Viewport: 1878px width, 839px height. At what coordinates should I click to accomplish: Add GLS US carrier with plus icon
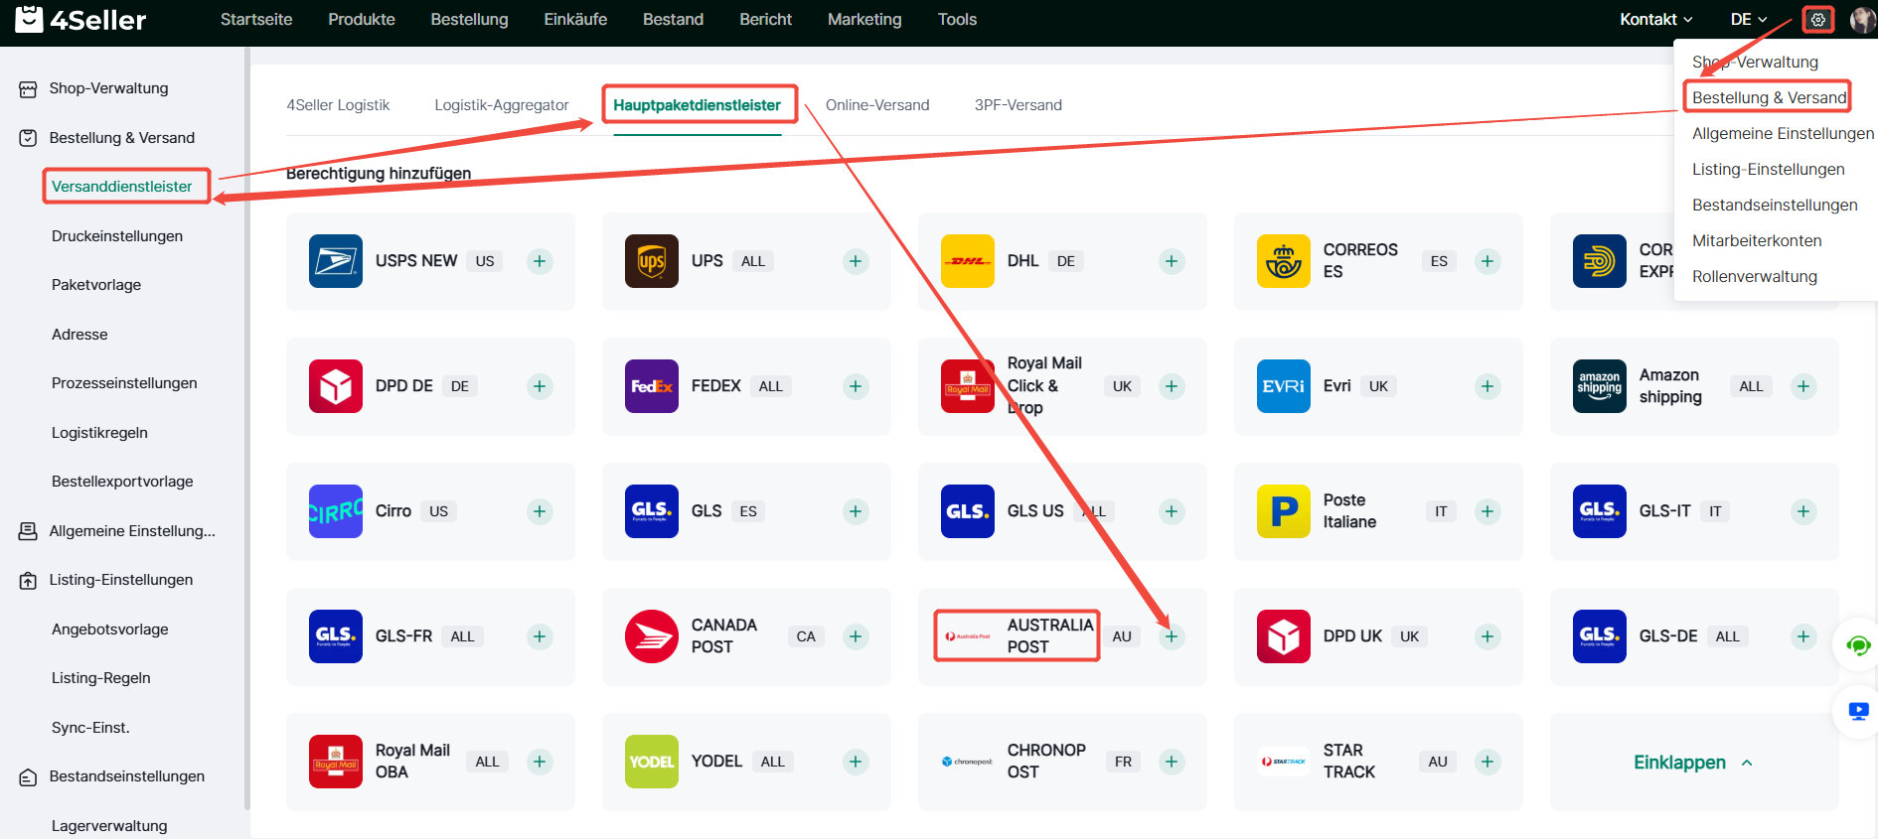(1172, 511)
